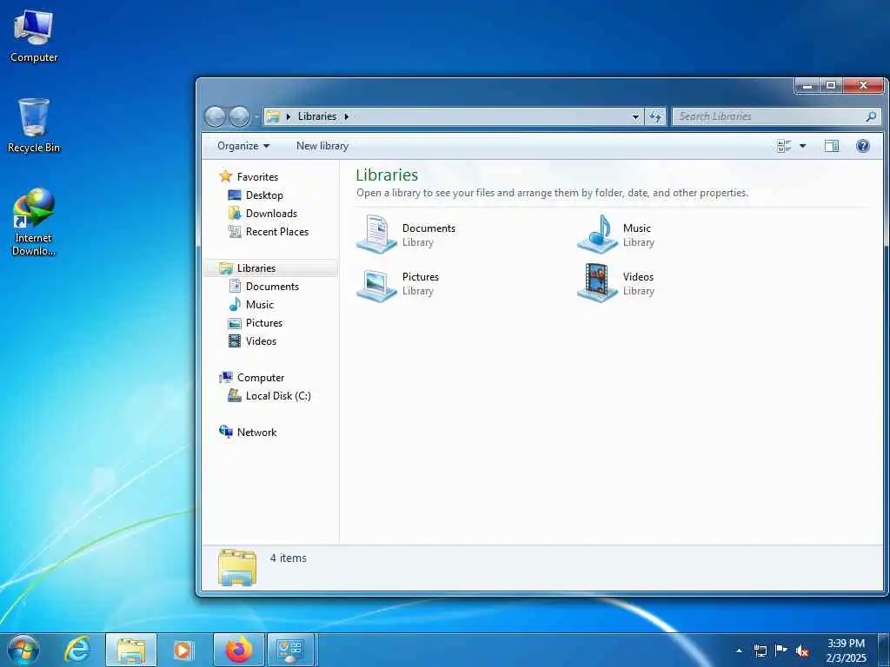Click the "4 items" status text

click(x=289, y=558)
